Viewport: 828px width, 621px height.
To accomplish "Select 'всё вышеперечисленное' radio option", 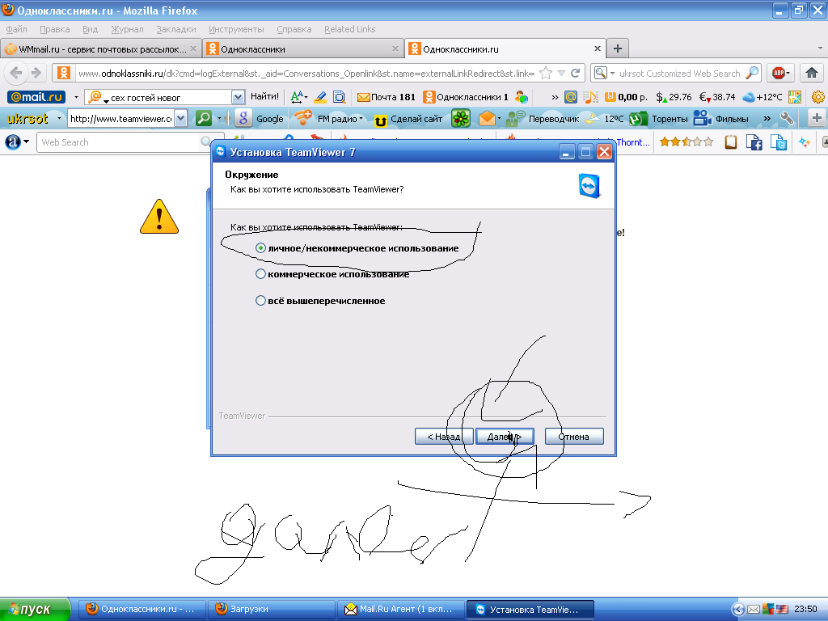I will point(260,301).
